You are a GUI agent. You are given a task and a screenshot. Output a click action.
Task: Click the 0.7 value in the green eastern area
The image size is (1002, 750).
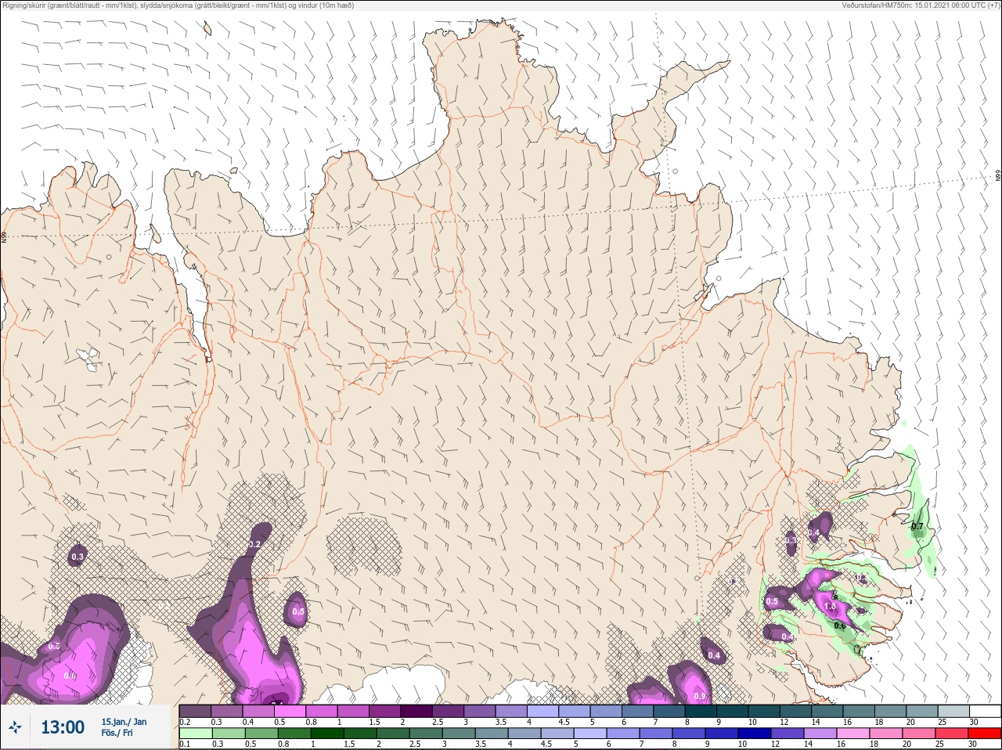pyautogui.click(x=917, y=527)
